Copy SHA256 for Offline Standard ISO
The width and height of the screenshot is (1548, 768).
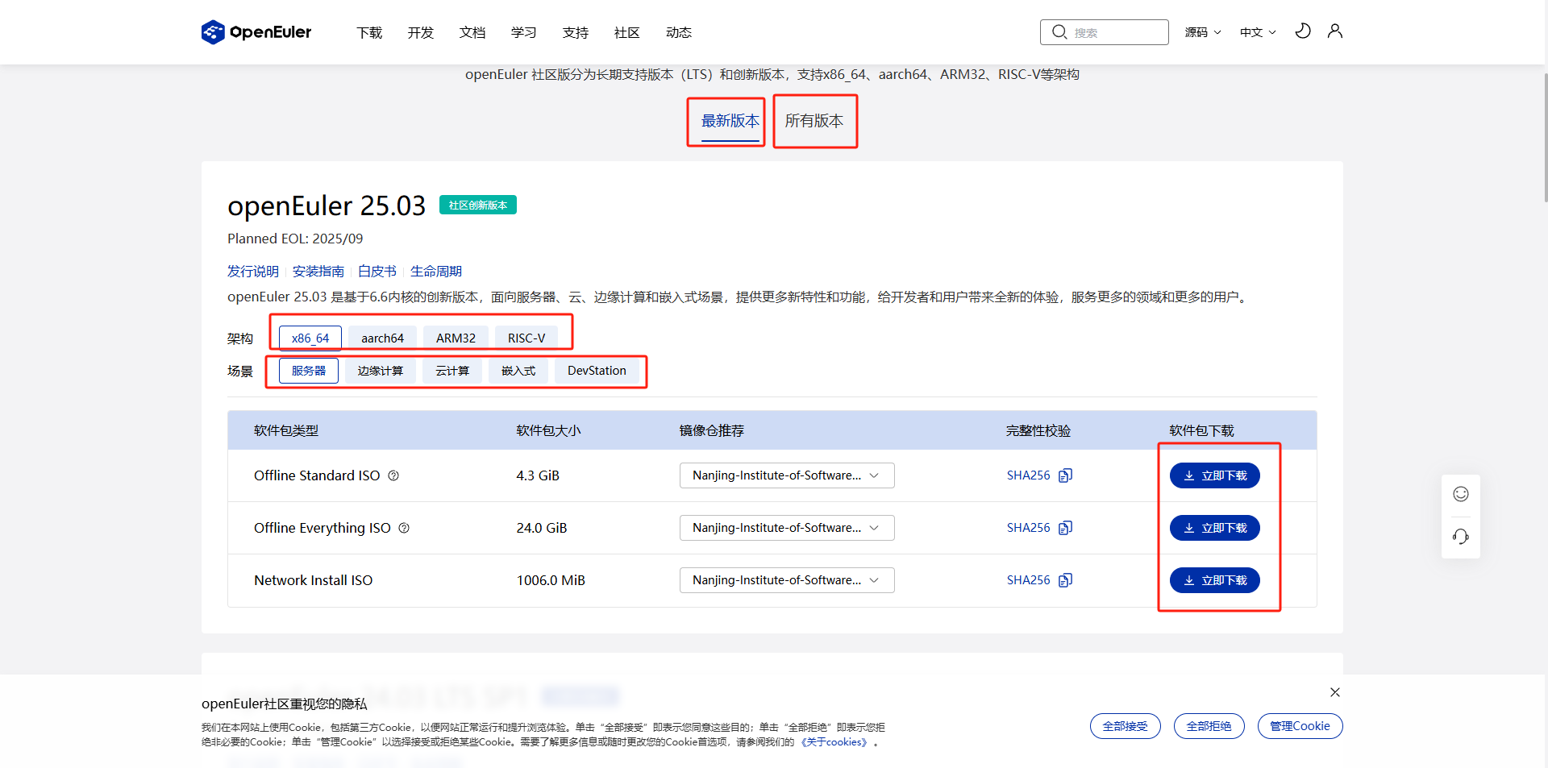pyautogui.click(x=1065, y=475)
